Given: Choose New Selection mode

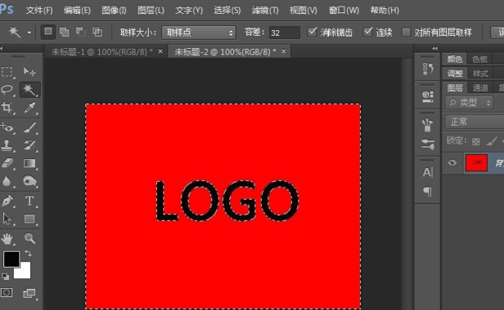Looking at the screenshot, I should tap(48, 32).
